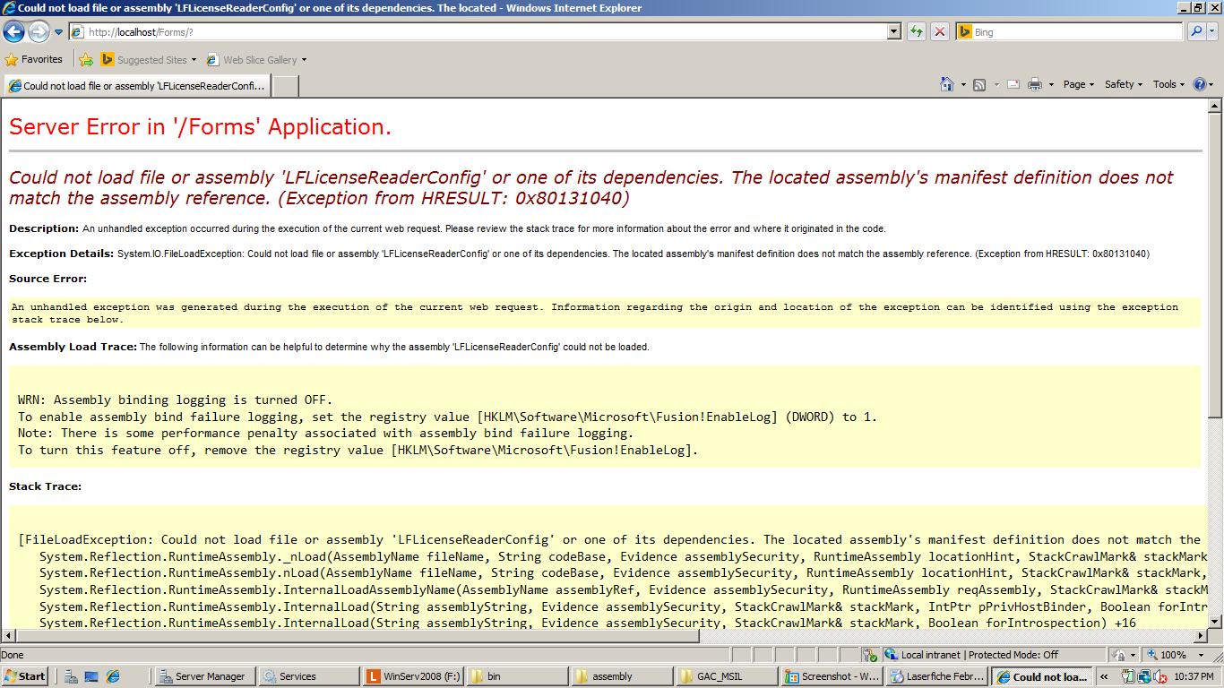Screen dimensions: 1224x688
Task: Click Add to Favorites Bar star icon
Action: [x=86, y=60]
